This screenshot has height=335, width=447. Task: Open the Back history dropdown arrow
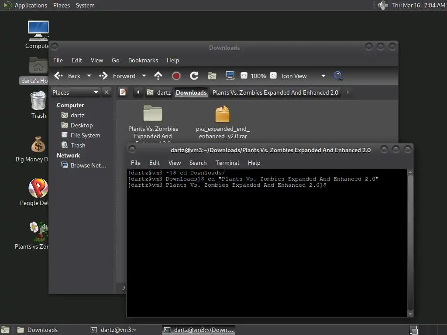point(89,76)
